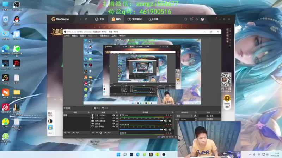This screenshot has width=282, height=158.
Task: Pop out the controls dock panel
Action: pyautogui.click(x=219, y=112)
